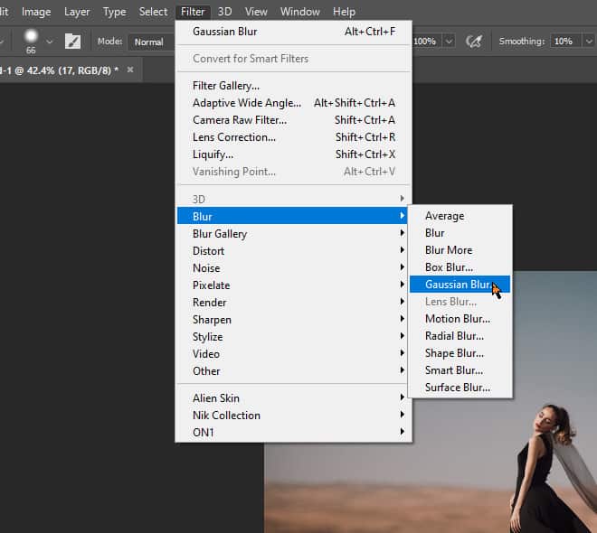This screenshot has height=533, width=597.
Task: Open the Type menu
Action: point(114,12)
